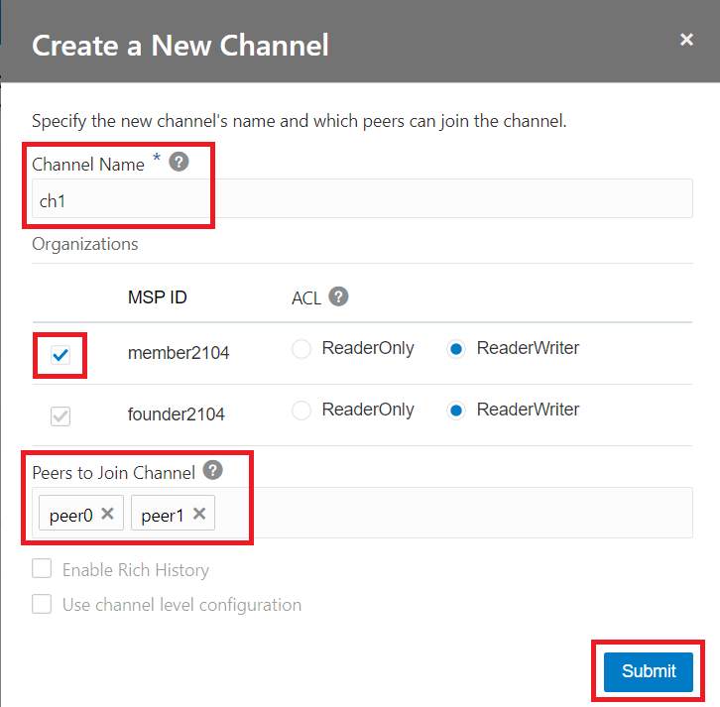Open the ACL help tooltip icon
This screenshot has width=720, height=707.
(x=338, y=296)
